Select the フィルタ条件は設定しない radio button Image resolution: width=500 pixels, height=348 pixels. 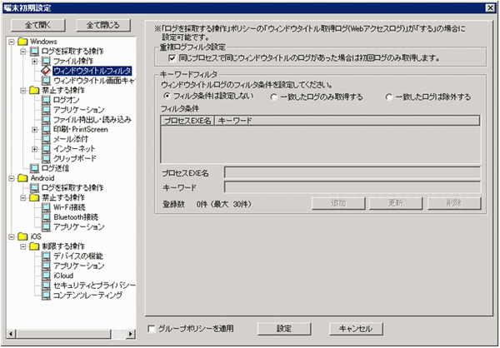point(166,96)
